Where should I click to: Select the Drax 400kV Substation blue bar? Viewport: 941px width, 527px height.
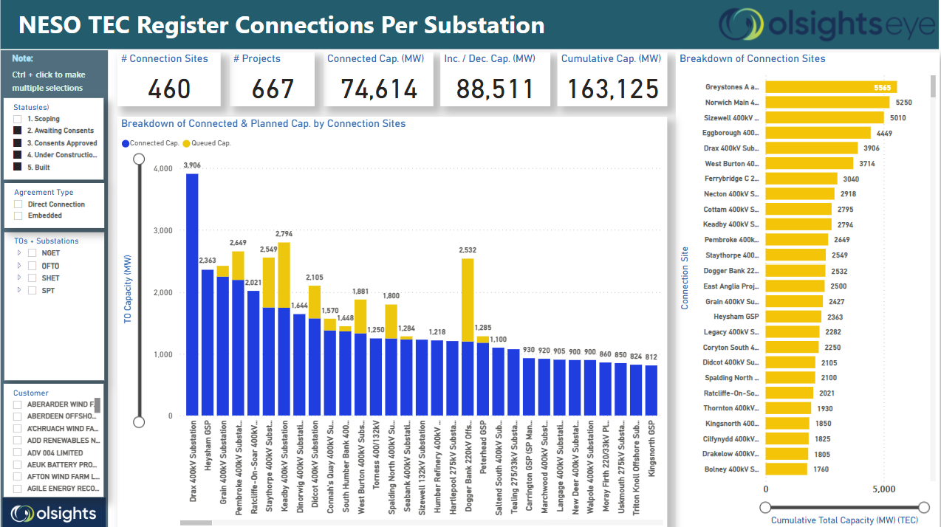point(192,294)
